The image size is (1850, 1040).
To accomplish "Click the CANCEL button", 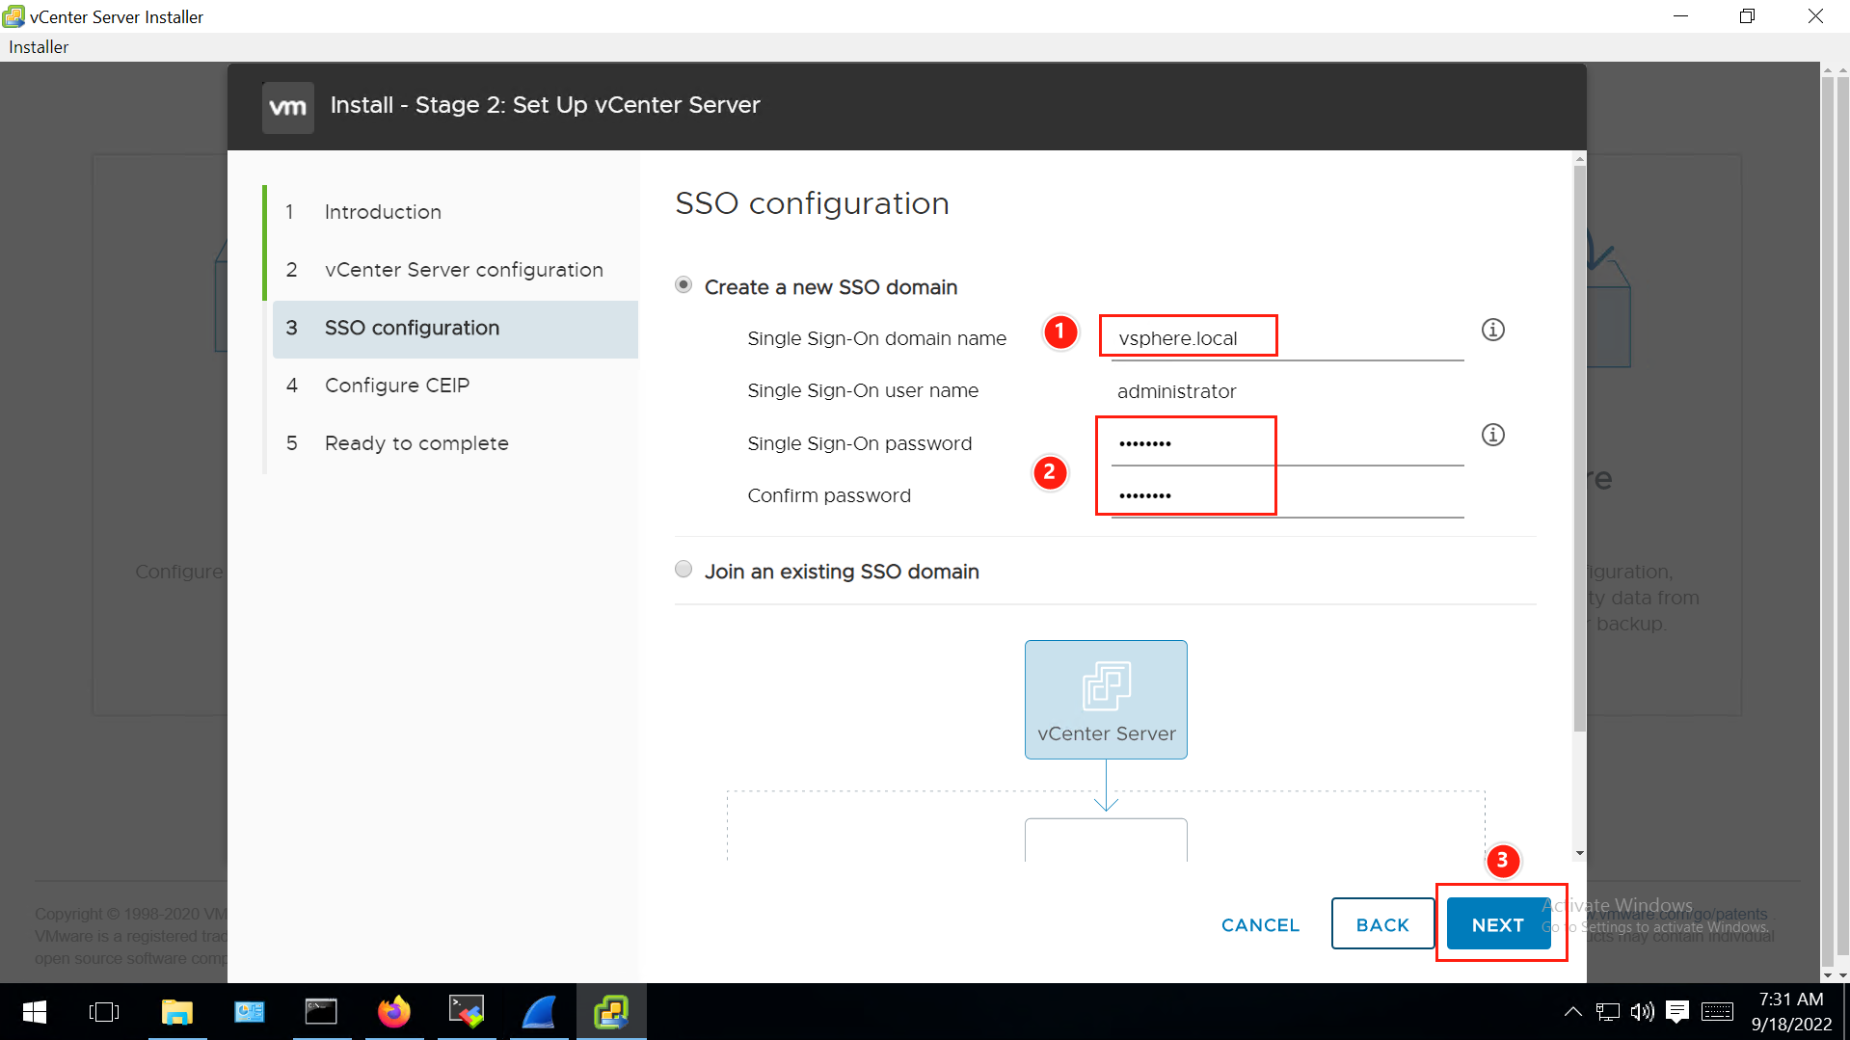I will click(x=1260, y=924).
